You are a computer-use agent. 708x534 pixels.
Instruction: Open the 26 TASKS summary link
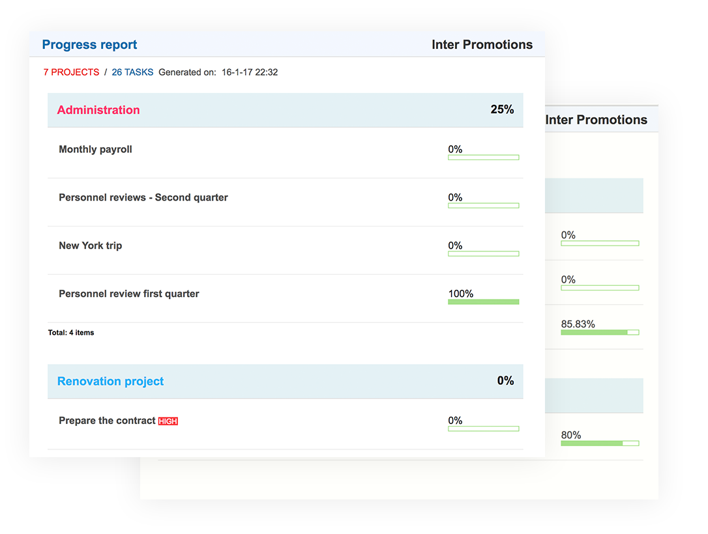(132, 72)
